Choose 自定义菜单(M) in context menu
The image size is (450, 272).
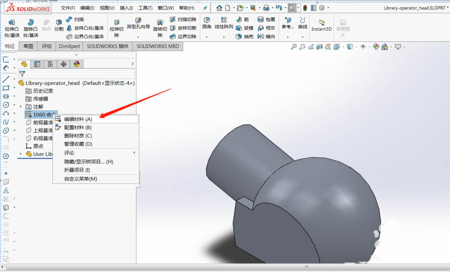tap(96, 179)
